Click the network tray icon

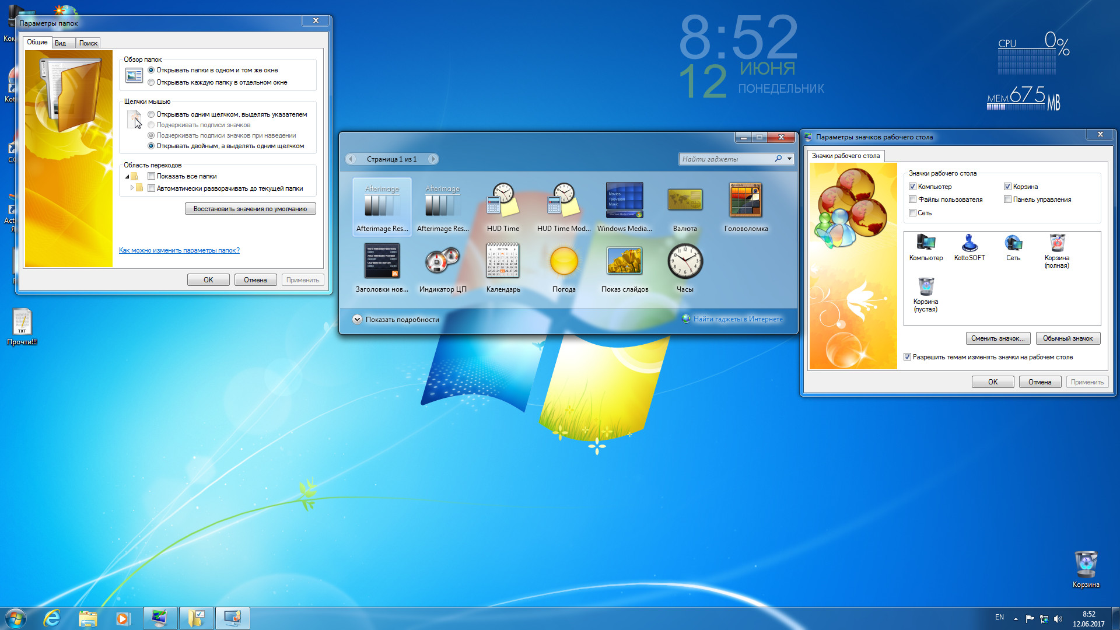[x=1044, y=619]
